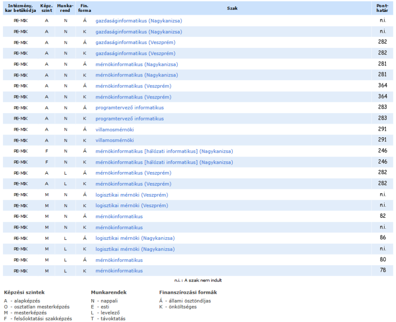Open programtervező informatikus link in the Á row
Image resolution: width=396 pixels, height=322 pixels.
[x=129, y=108]
